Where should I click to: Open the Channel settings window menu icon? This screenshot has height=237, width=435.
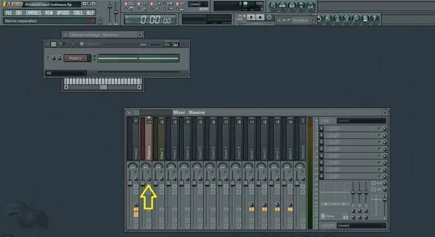tap(65, 35)
